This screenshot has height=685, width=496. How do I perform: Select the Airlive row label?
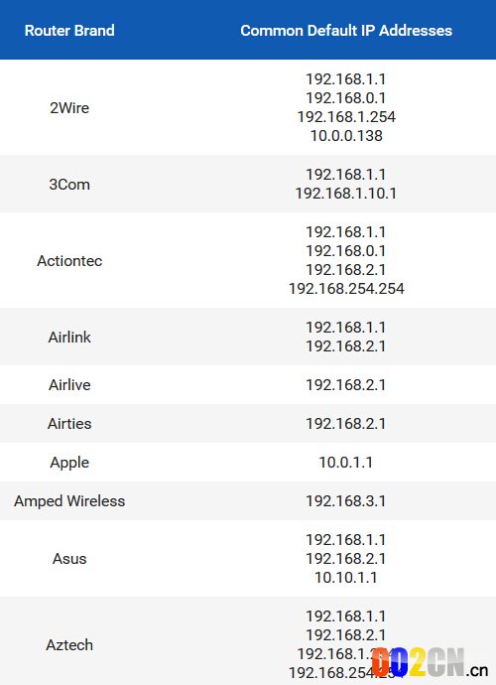(x=69, y=384)
